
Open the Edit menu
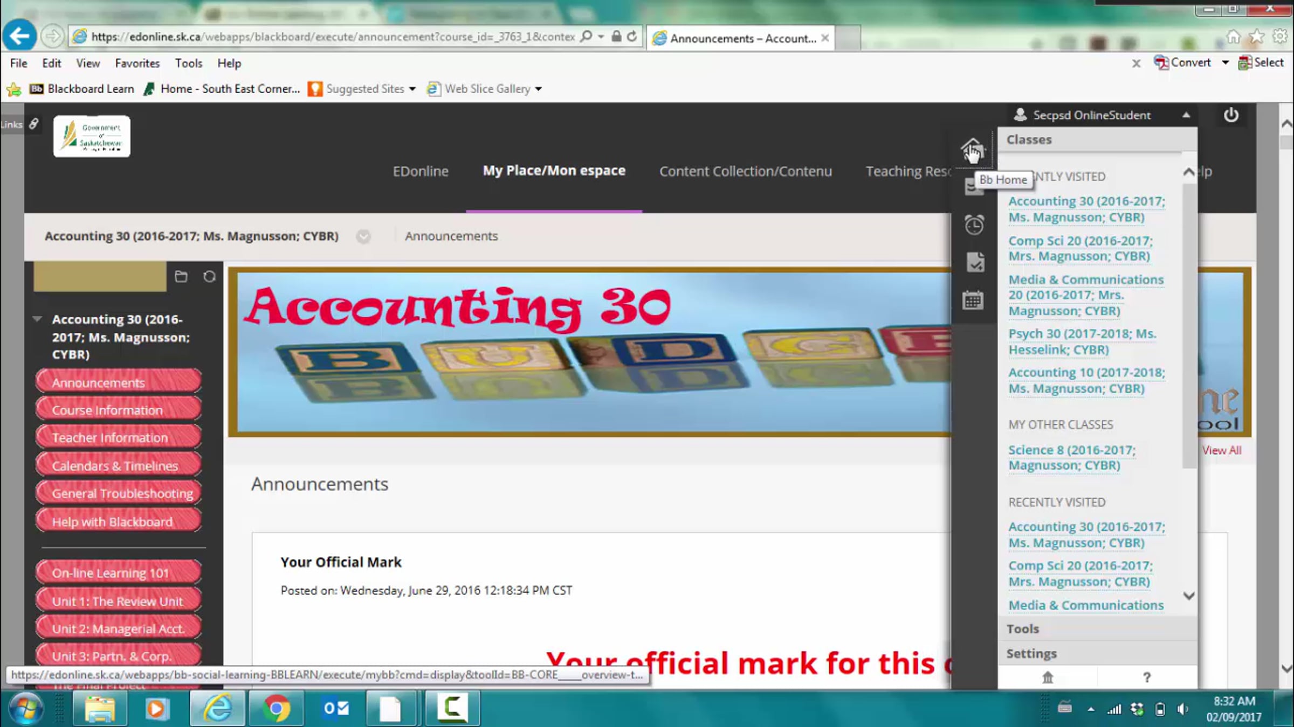52,63
